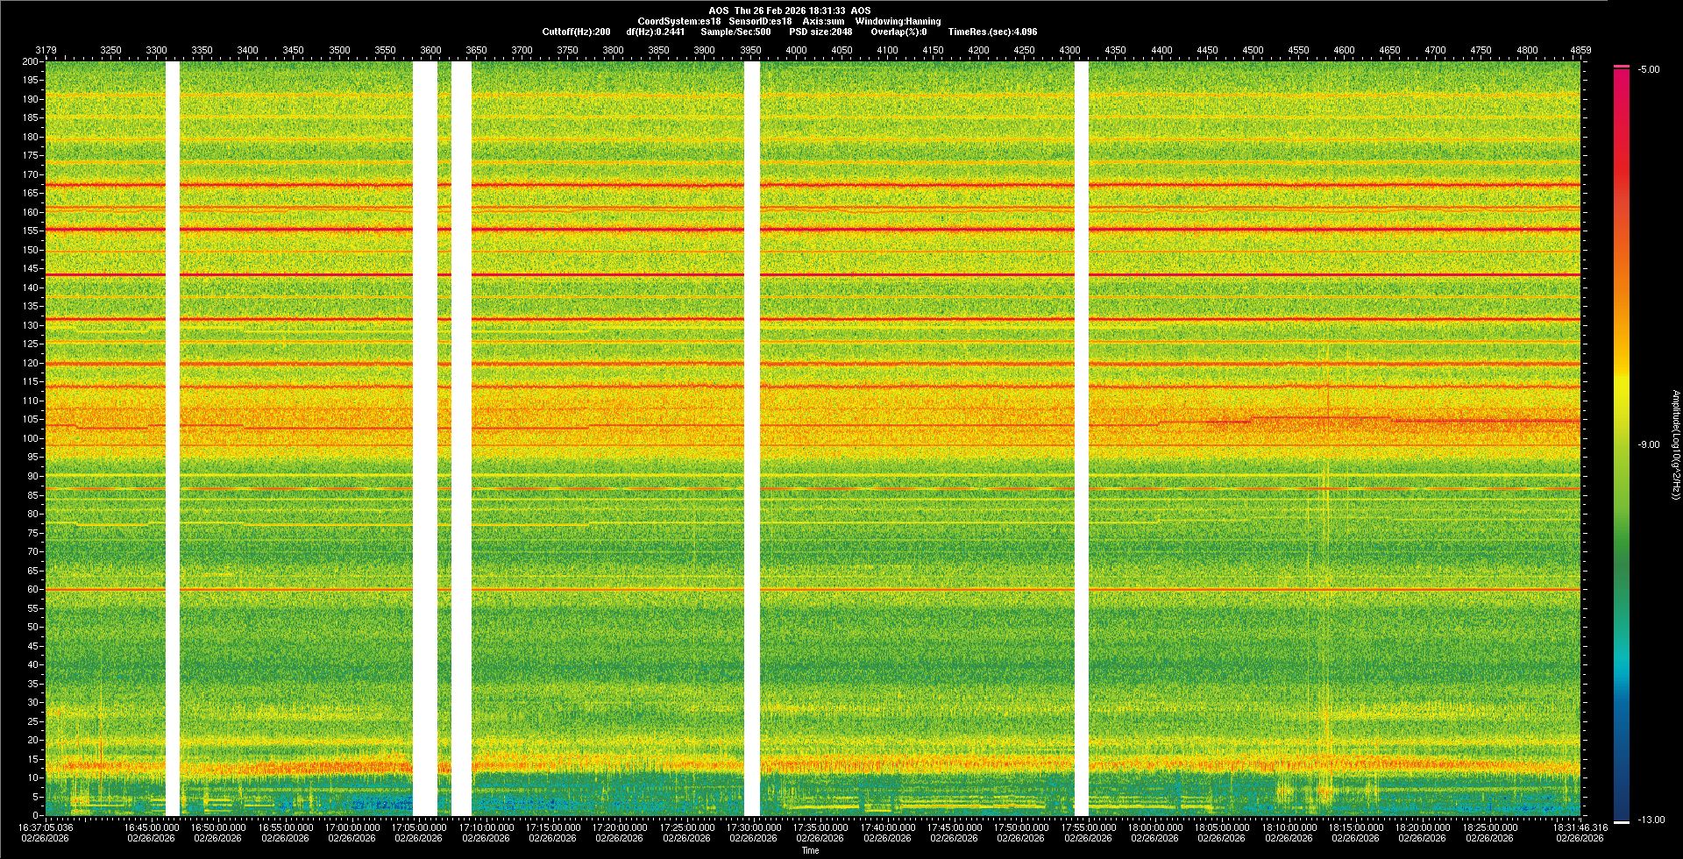Image resolution: width=1683 pixels, height=859 pixels.
Task: Click the 17:30:00.000 time label on the bottom axis
Action: coord(753,827)
